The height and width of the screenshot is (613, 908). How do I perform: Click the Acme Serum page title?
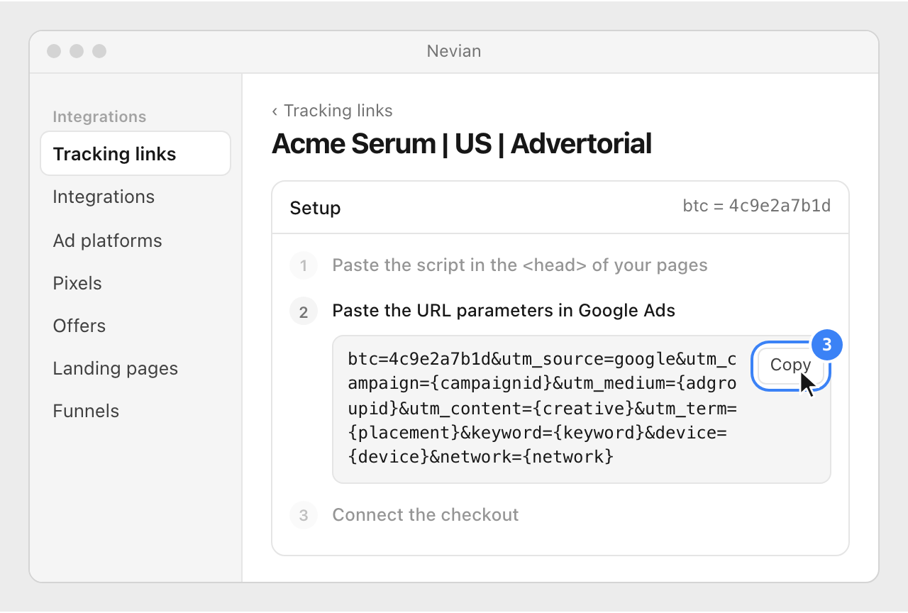click(x=462, y=144)
